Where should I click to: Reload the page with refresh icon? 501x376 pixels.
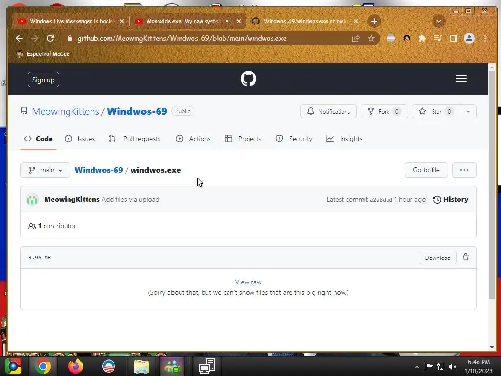click(50, 38)
